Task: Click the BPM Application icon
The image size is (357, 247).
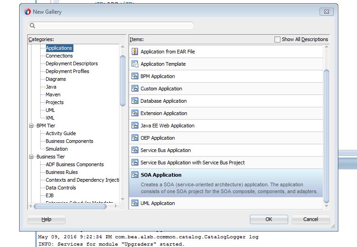Action: click(x=135, y=76)
